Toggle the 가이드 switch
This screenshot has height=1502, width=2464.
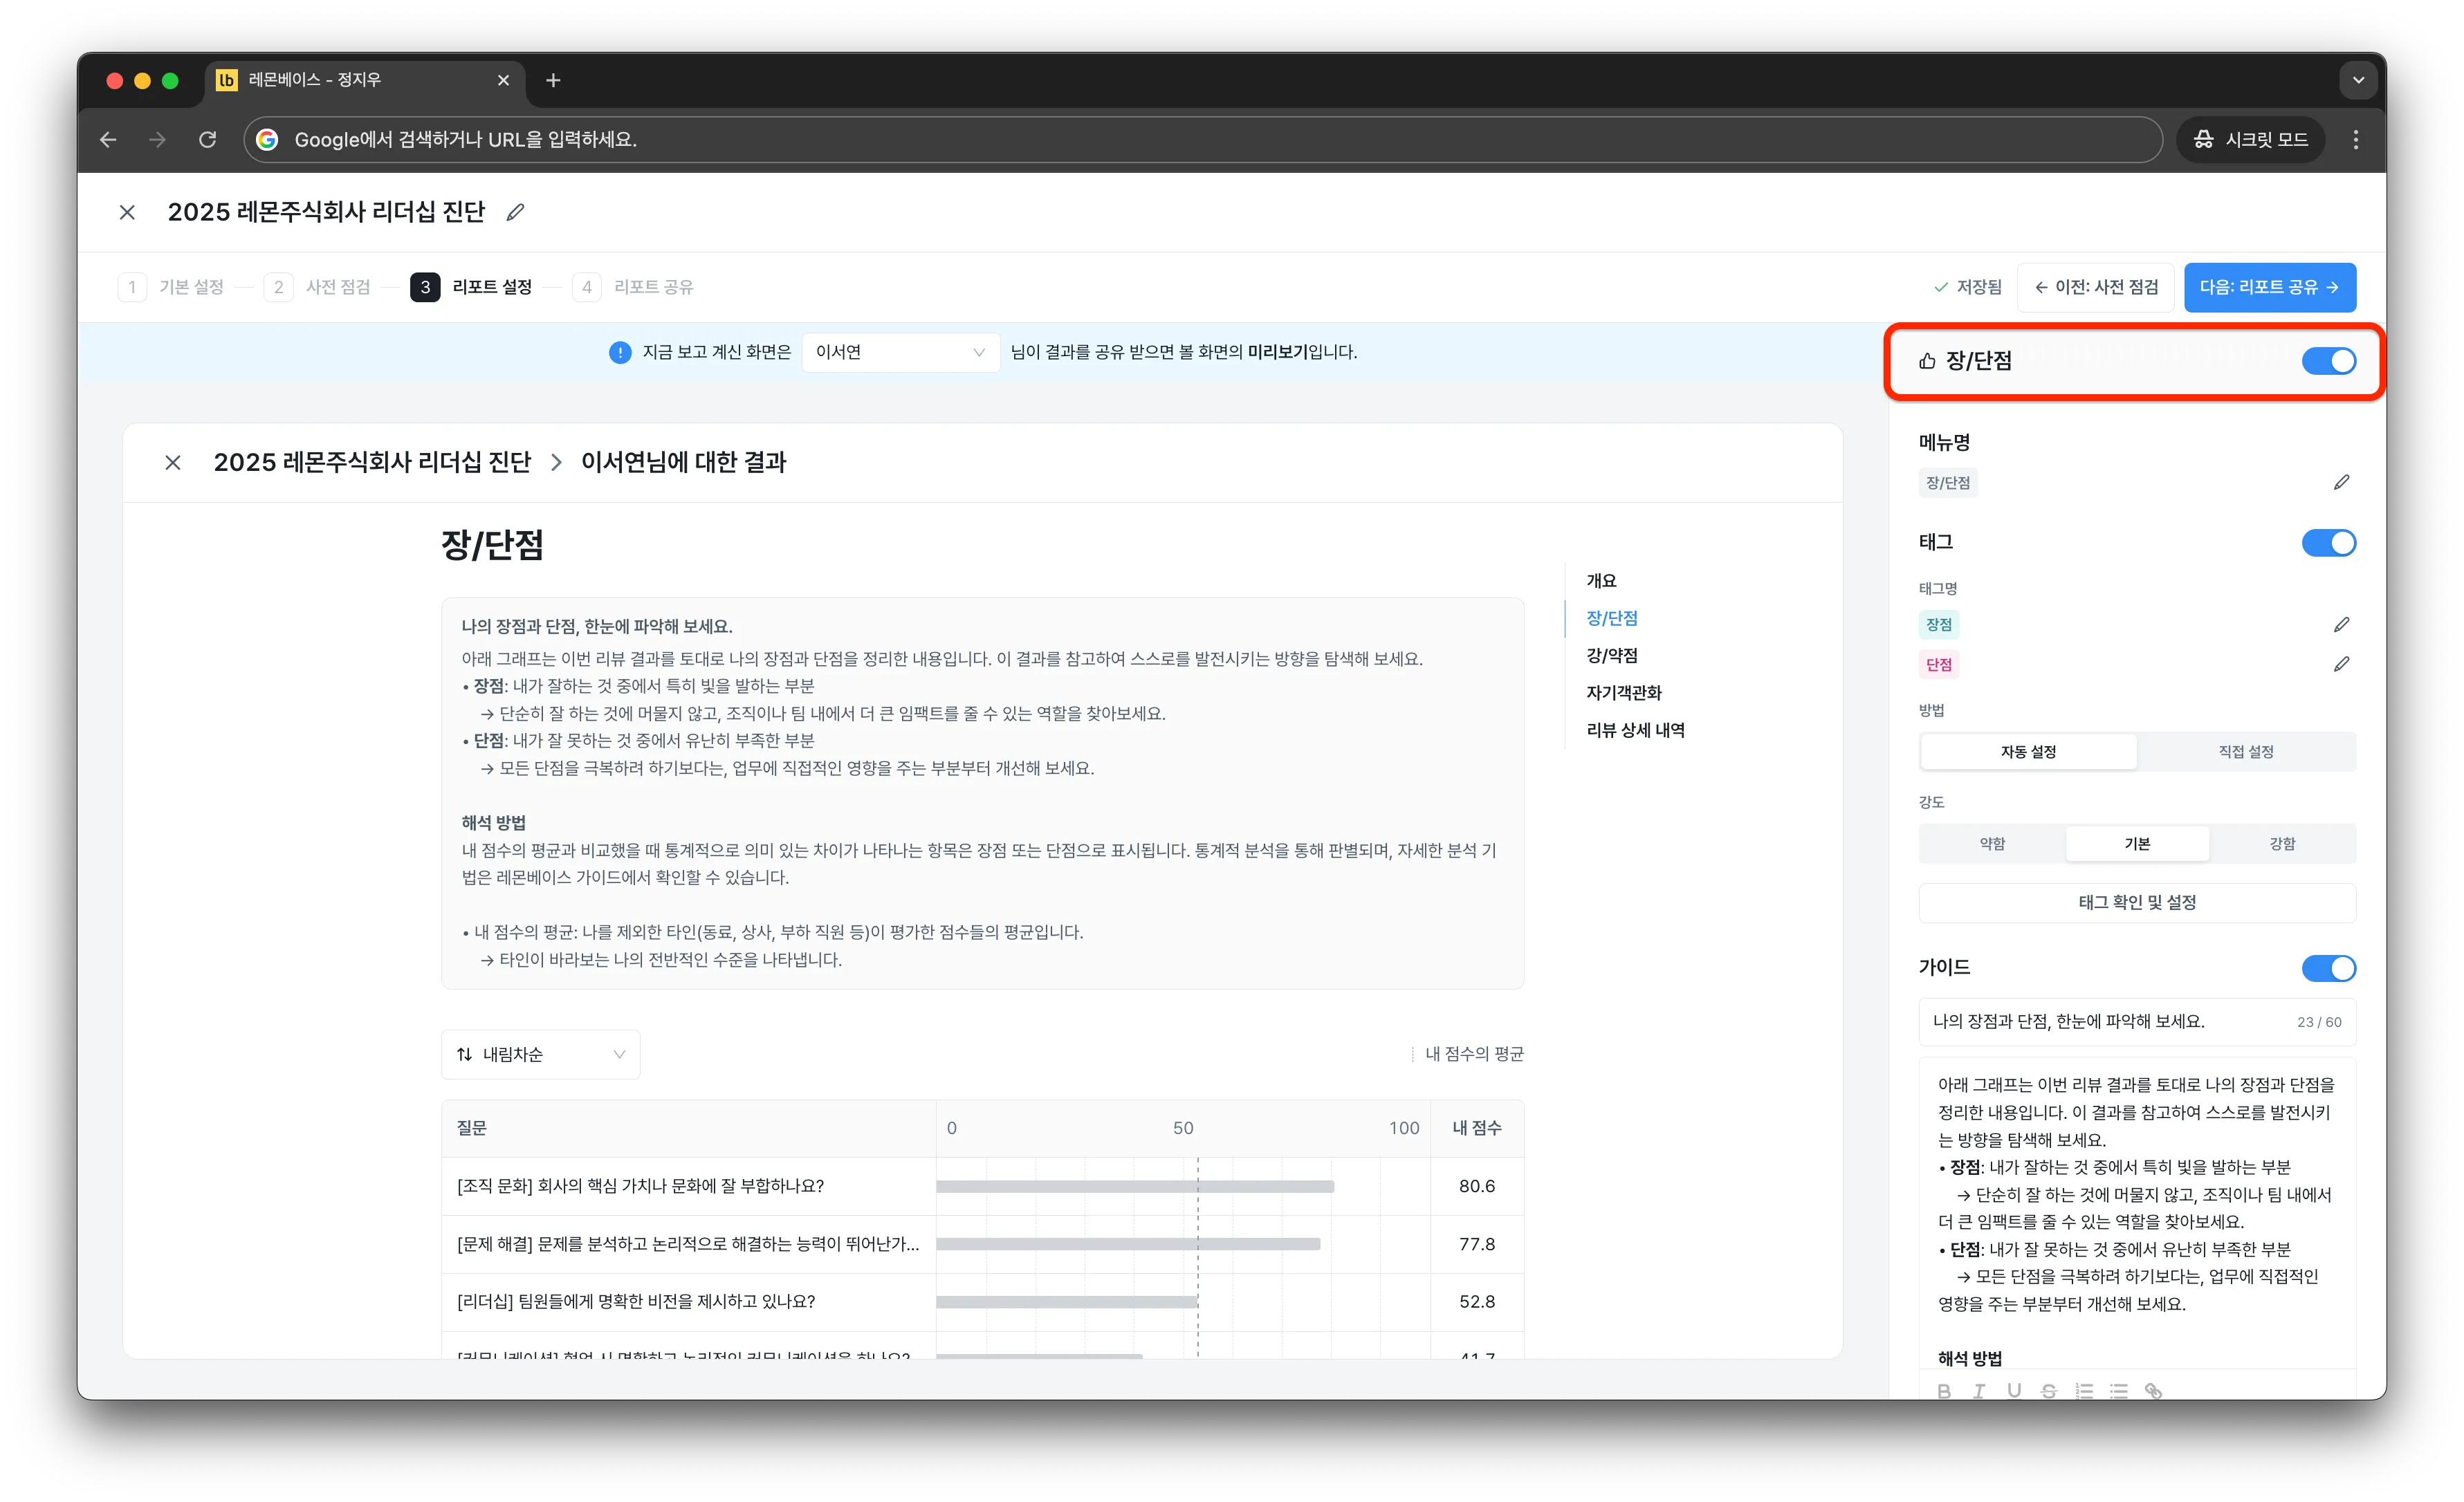pos(2328,968)
